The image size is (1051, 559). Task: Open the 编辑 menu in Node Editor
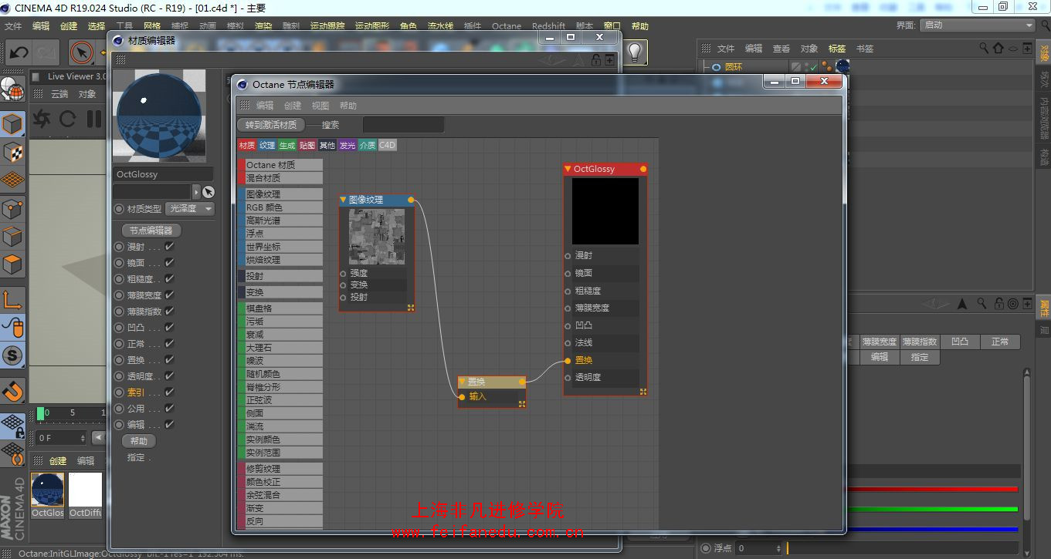point(265,106)
